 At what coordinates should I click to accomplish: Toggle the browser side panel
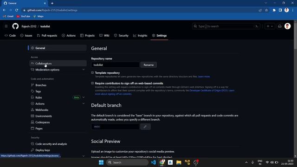coord(280,10)
